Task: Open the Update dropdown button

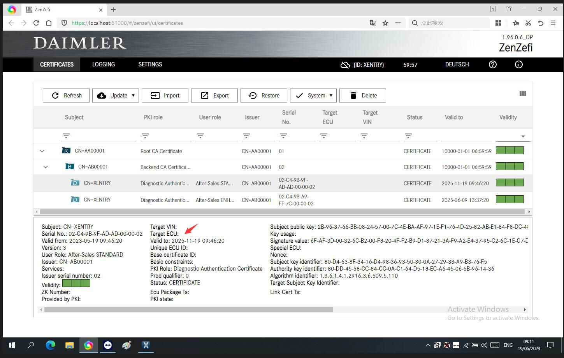Action: pos(116,96)
